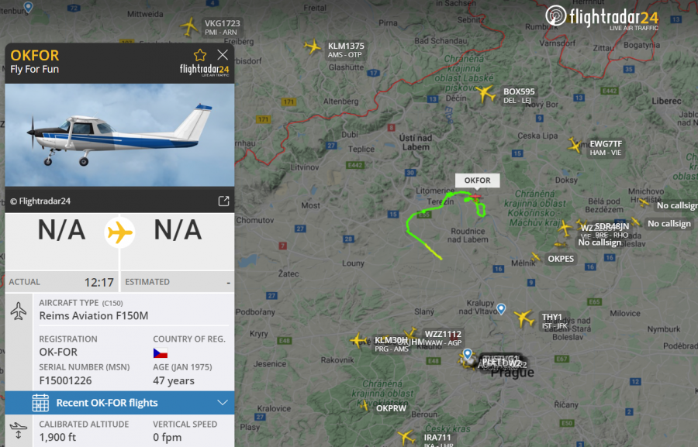
Task: Select the KLM1375 aircraft icon
Action: pyautogui.click(x=313, y=46)
